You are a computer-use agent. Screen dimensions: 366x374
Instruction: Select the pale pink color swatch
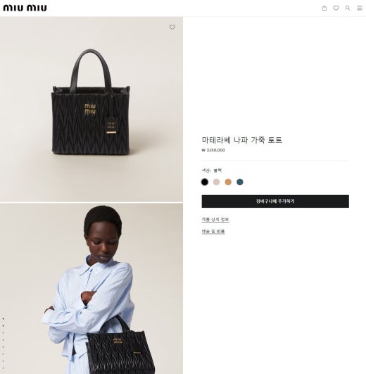[216, 182]
